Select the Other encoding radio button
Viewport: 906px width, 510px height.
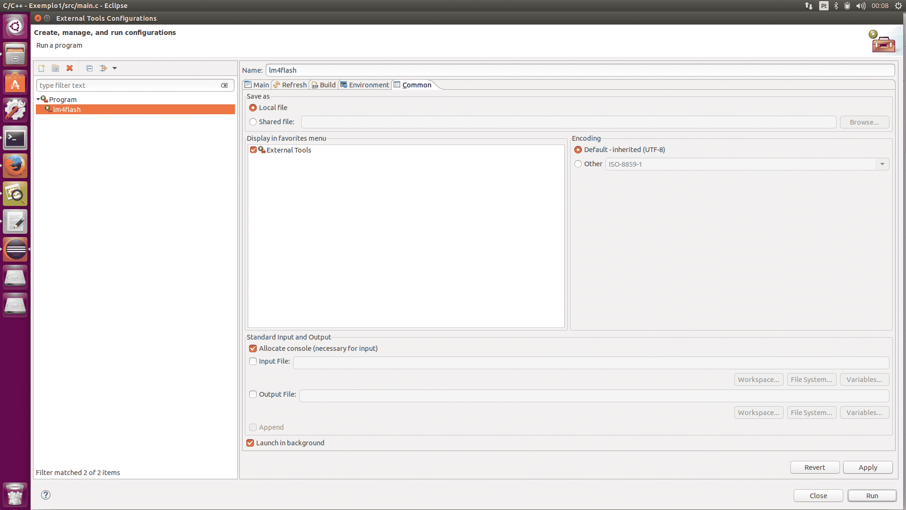[x=578, y=164]
